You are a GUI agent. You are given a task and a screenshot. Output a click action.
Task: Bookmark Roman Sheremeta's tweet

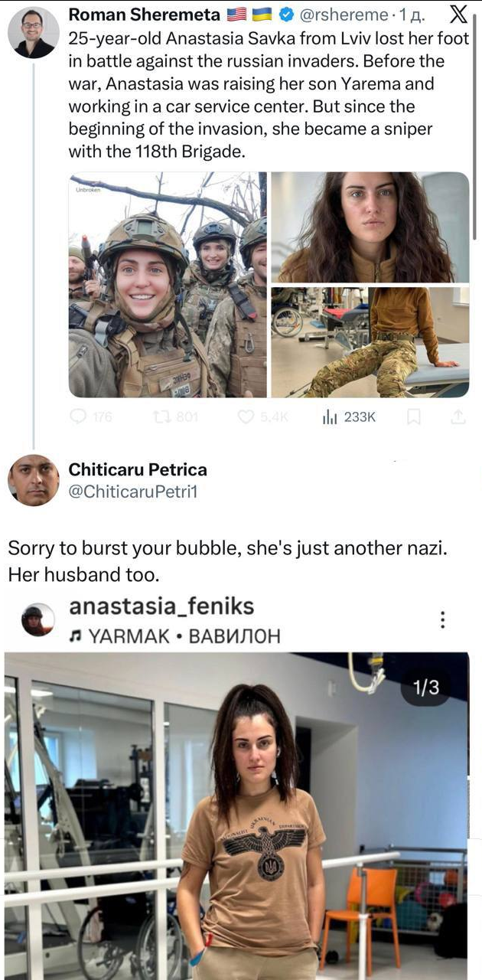[414, 417]
